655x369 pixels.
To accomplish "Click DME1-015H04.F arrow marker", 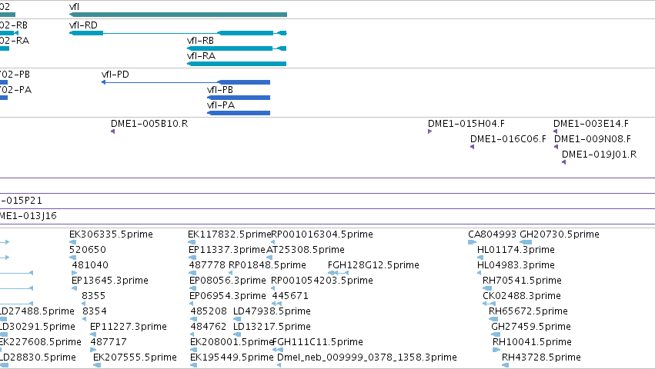I will coord(429,131).
